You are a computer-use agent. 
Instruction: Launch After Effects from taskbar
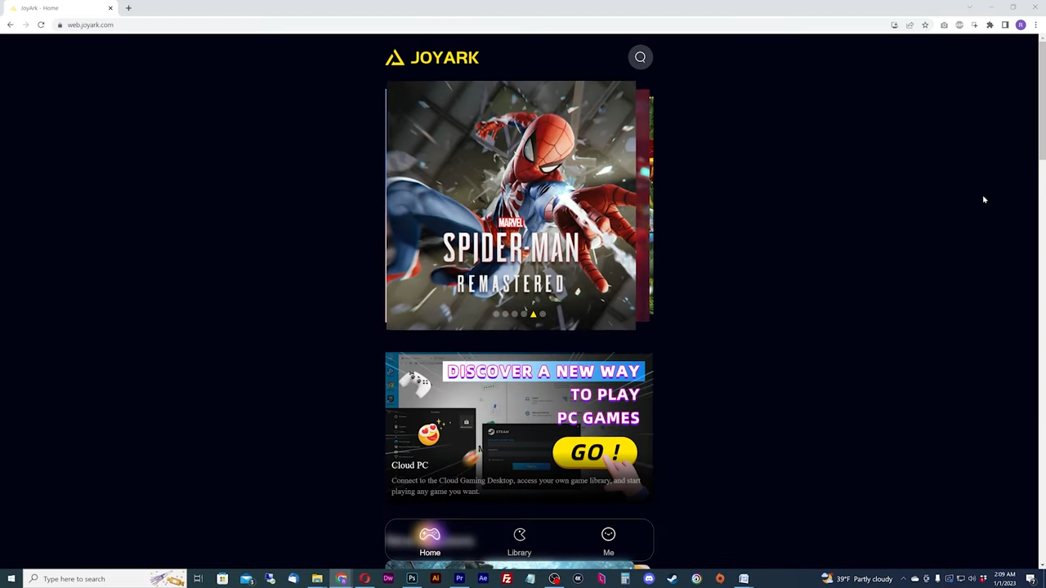[483, 579]
